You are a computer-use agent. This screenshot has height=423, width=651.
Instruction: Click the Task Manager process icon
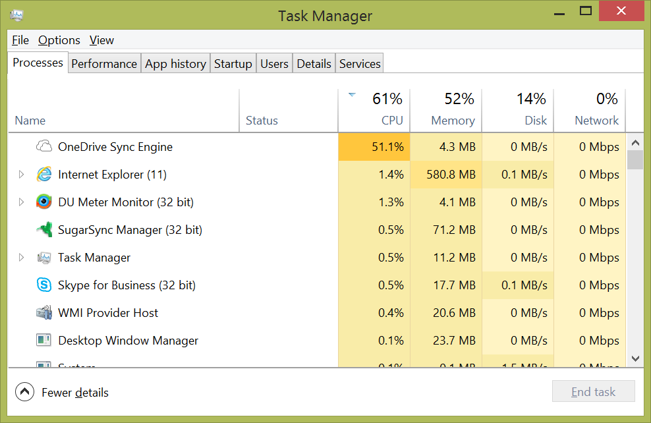click(44, 258)
